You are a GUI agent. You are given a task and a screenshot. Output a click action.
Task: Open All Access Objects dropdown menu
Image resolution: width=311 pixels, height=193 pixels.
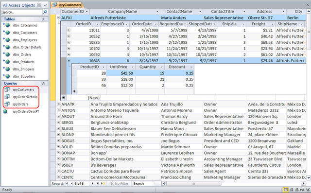(x=39, y=5)
